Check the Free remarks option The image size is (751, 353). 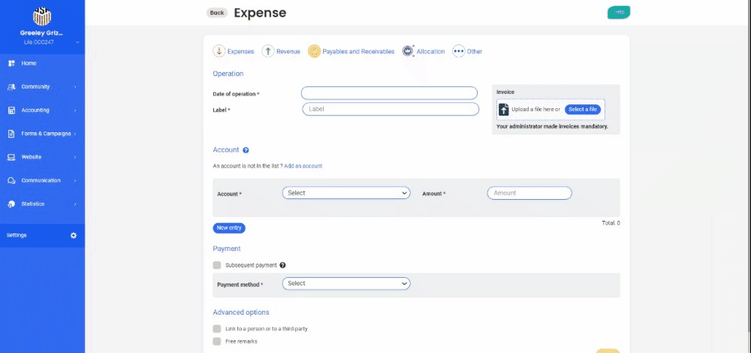tap(217, 341)
